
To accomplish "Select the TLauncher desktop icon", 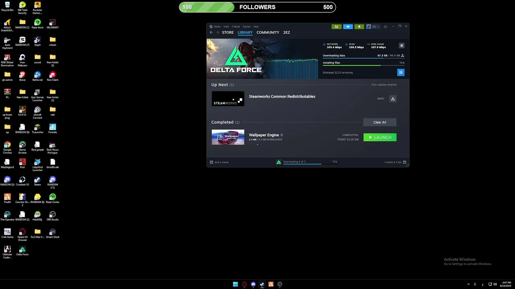I will (x=37, y=129).
